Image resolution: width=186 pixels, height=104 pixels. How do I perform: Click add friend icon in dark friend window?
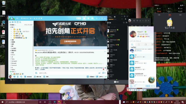126,23
